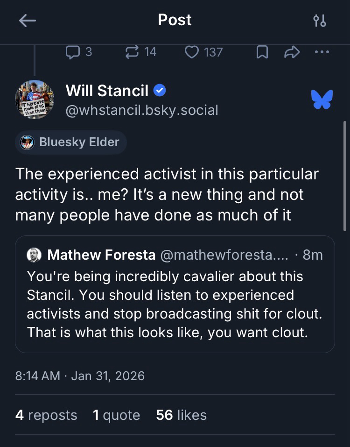Repost the post with 14 reposts

pos(132,52)
